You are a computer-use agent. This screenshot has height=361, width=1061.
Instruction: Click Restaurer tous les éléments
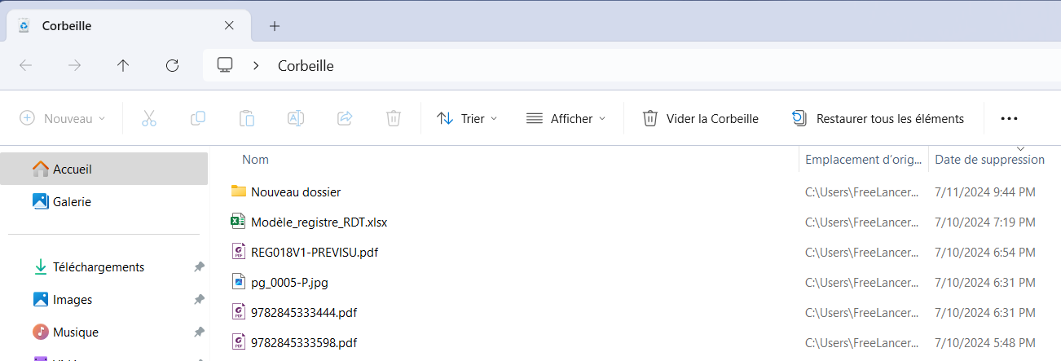(878, 118)
